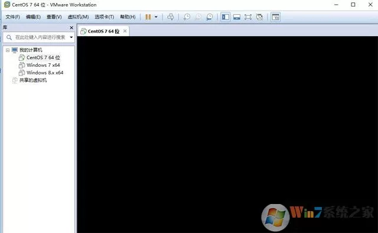Screen dimensions: 378x233
Task: Open the 文件(F) menu
Action: coord(13,17)
